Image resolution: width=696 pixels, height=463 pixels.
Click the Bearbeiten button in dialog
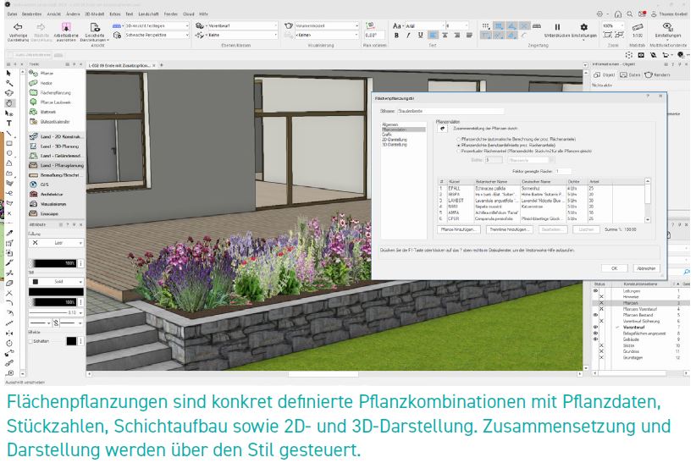(553, 229)
